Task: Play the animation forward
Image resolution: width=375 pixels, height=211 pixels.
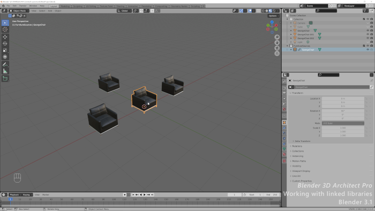Action: pyautogui.click(x=145, y=195)
